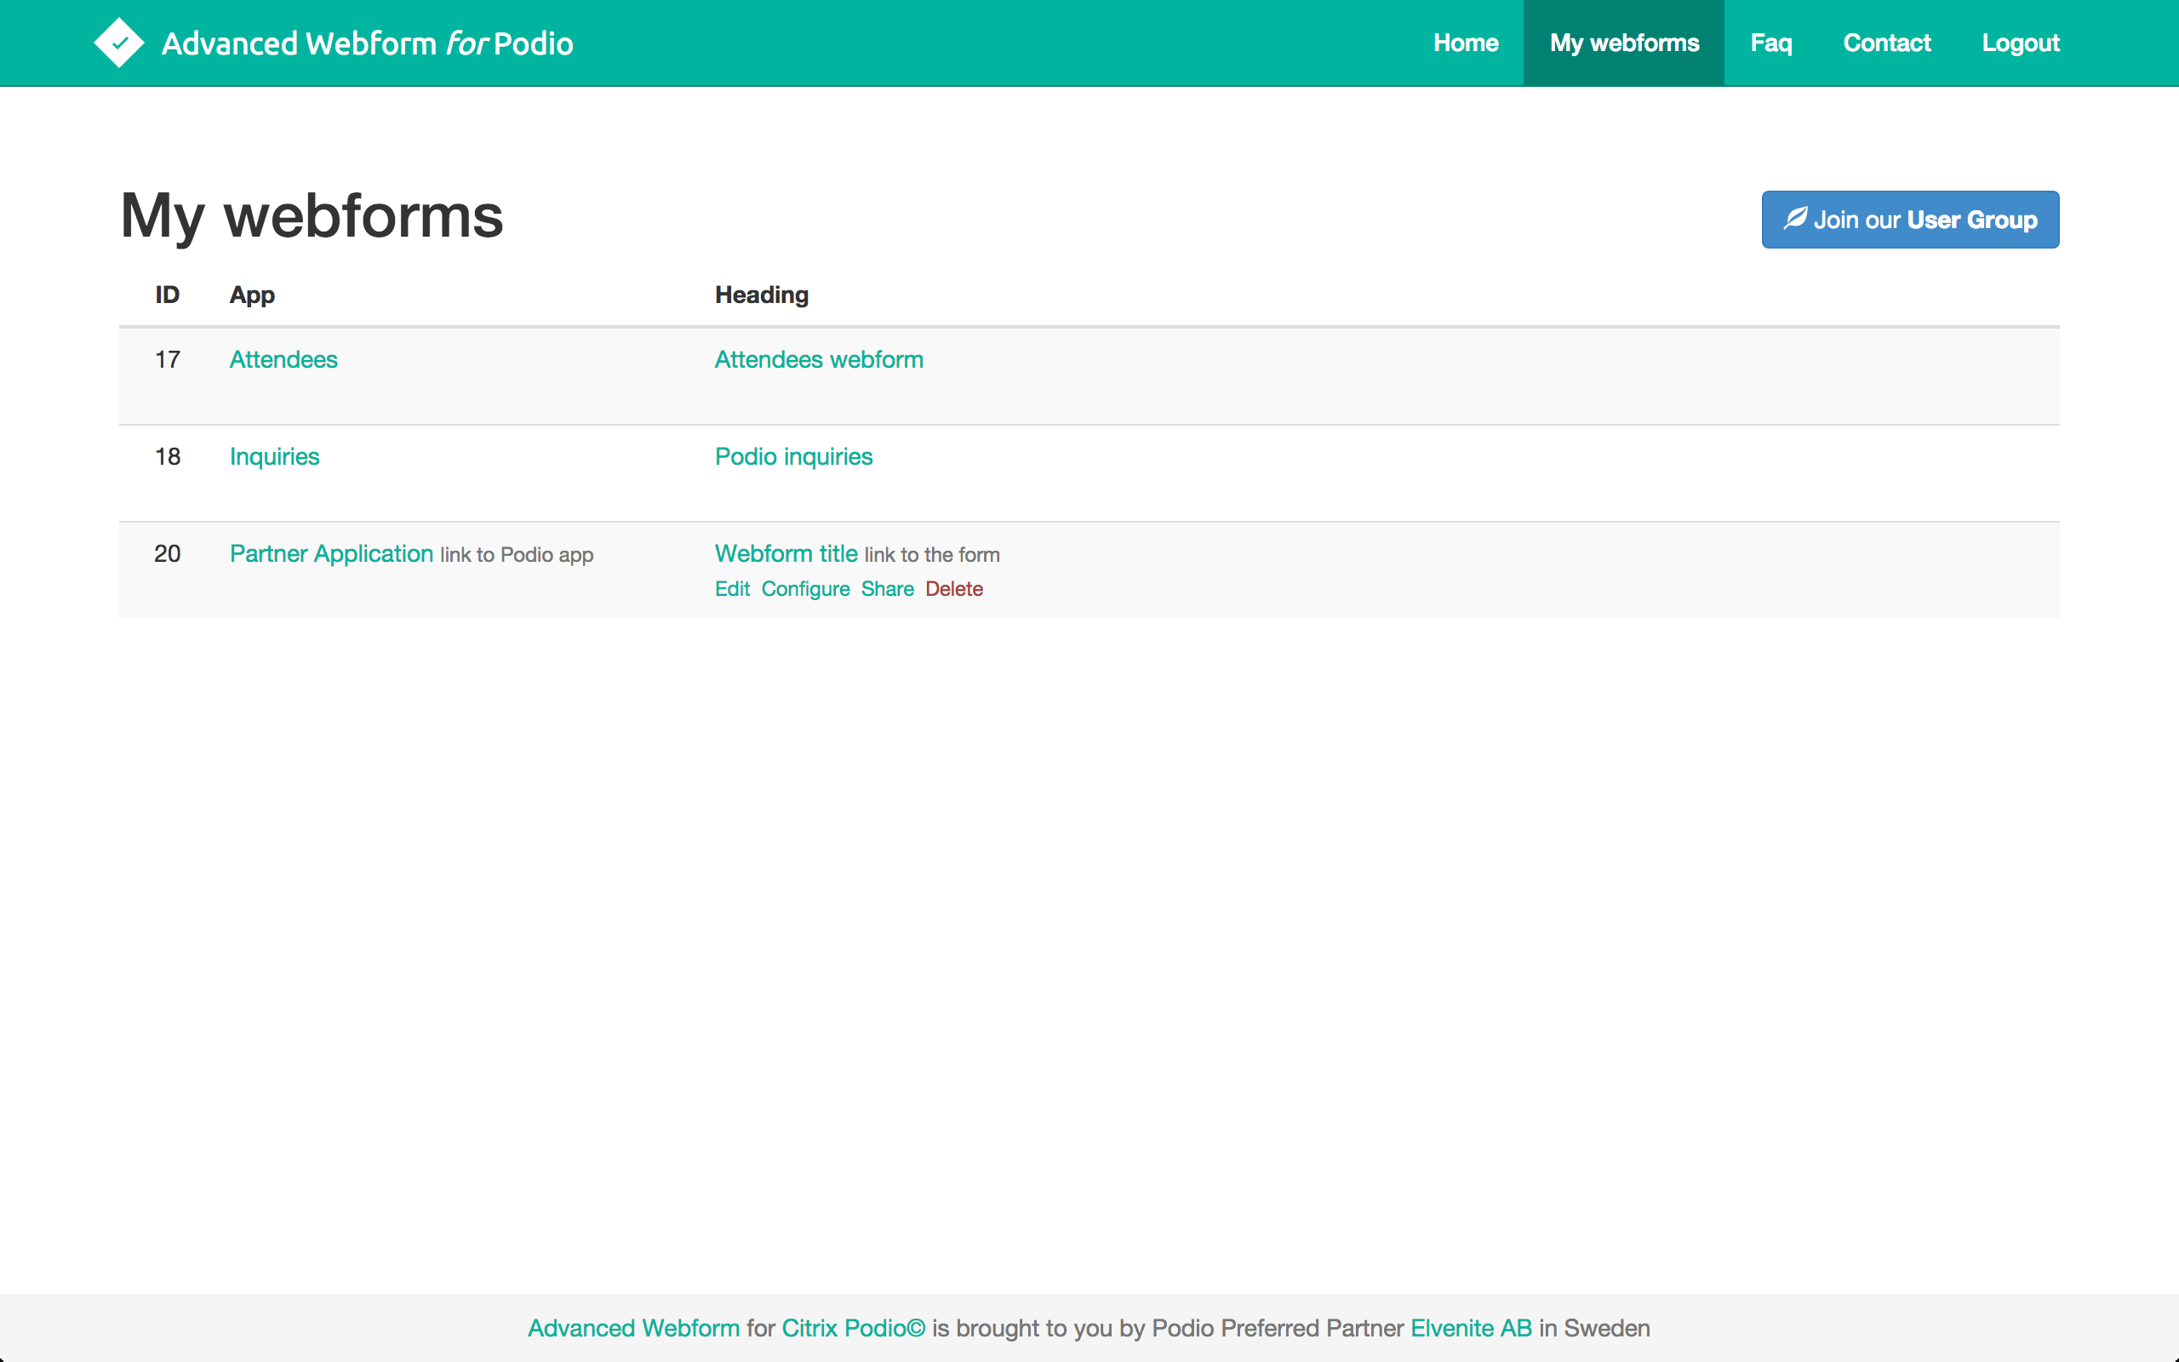Visit the Elvenite AB footer link

[x=1470, y=1328]
